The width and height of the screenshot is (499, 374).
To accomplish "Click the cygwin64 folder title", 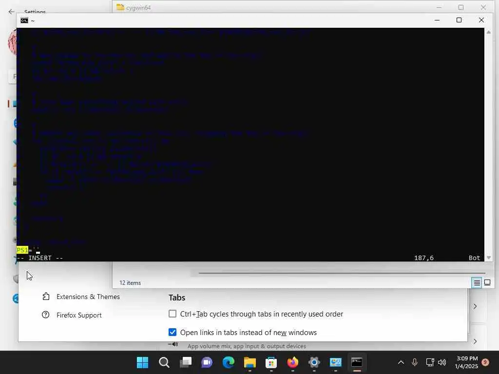I will [x=138, y=8].
